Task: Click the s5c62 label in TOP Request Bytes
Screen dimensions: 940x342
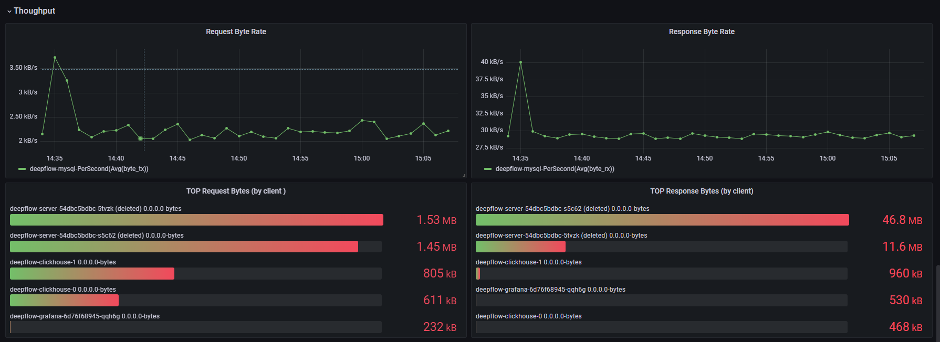Action: click(97, 236)
